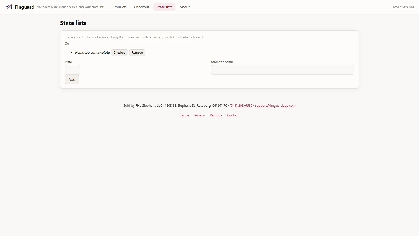Select the State lists tab
The image size is (419, 236).
click(x=164, y=7)
